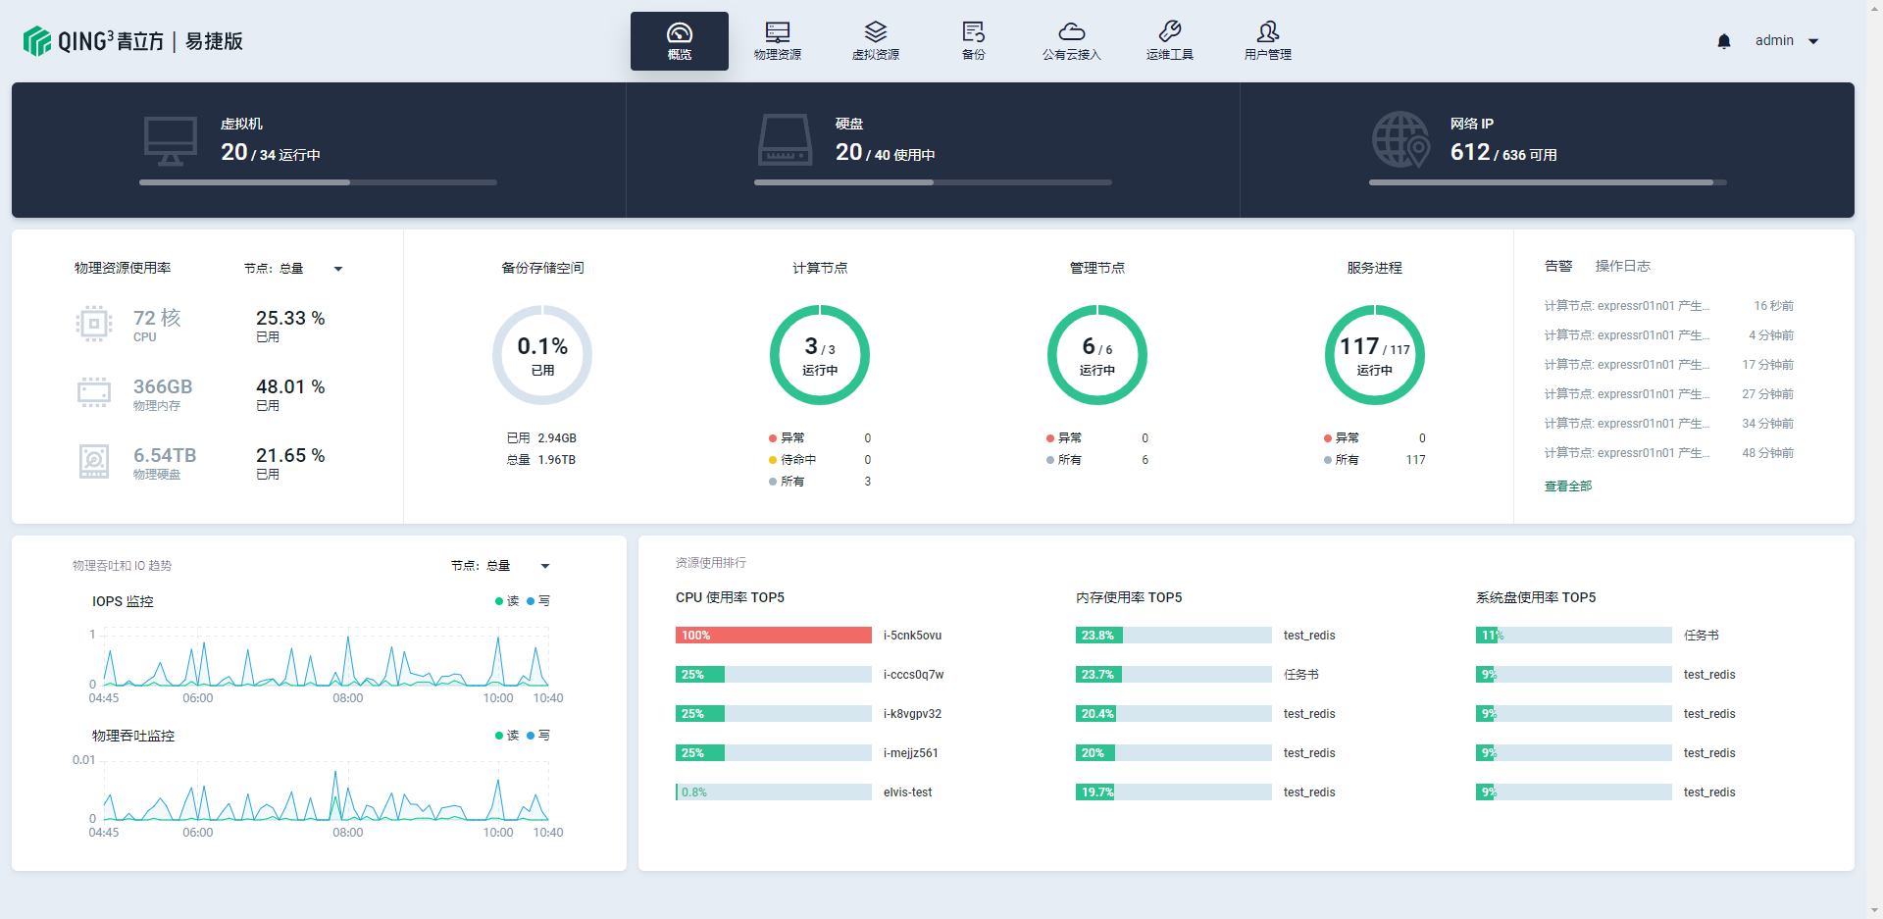The image size is (1883, 919).
Task: Click the 网络 IP globe icon
Action: (1400, 140)
